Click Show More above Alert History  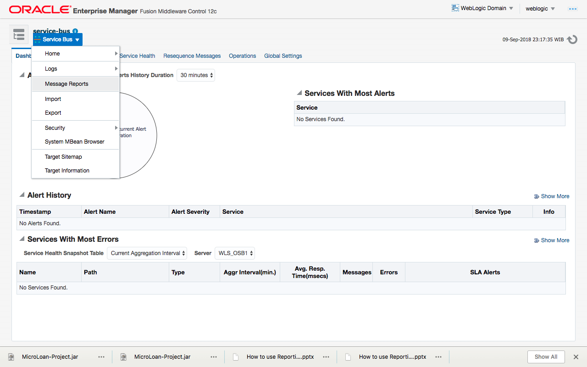tap(554, 196)
